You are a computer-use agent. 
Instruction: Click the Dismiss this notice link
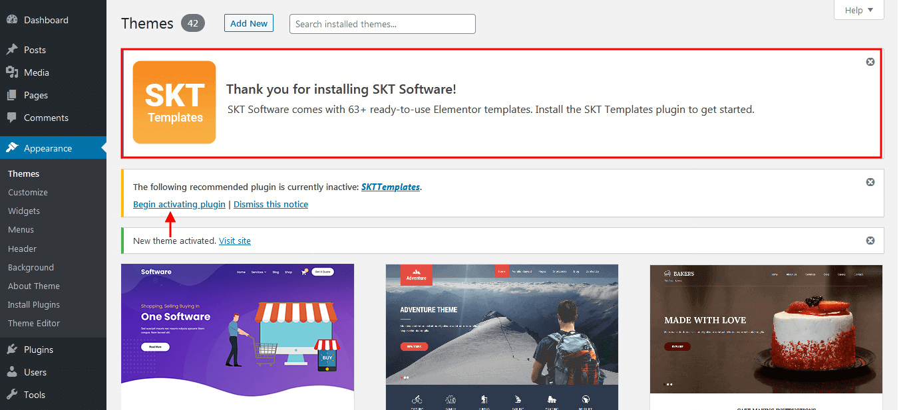pos(271,204)
